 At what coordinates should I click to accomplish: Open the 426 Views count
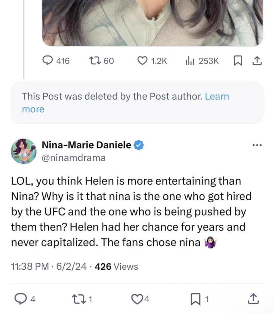(x=116, y=266)
